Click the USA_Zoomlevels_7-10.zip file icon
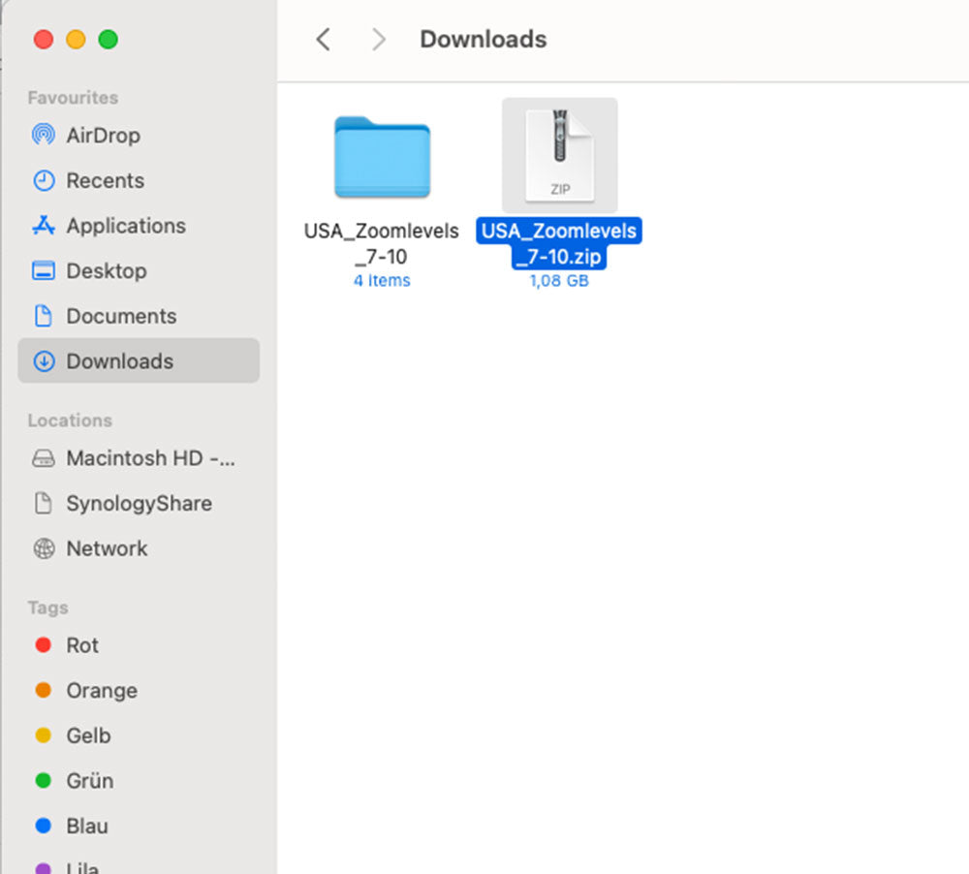Screen dimensions: 969x874 [560, 155]
